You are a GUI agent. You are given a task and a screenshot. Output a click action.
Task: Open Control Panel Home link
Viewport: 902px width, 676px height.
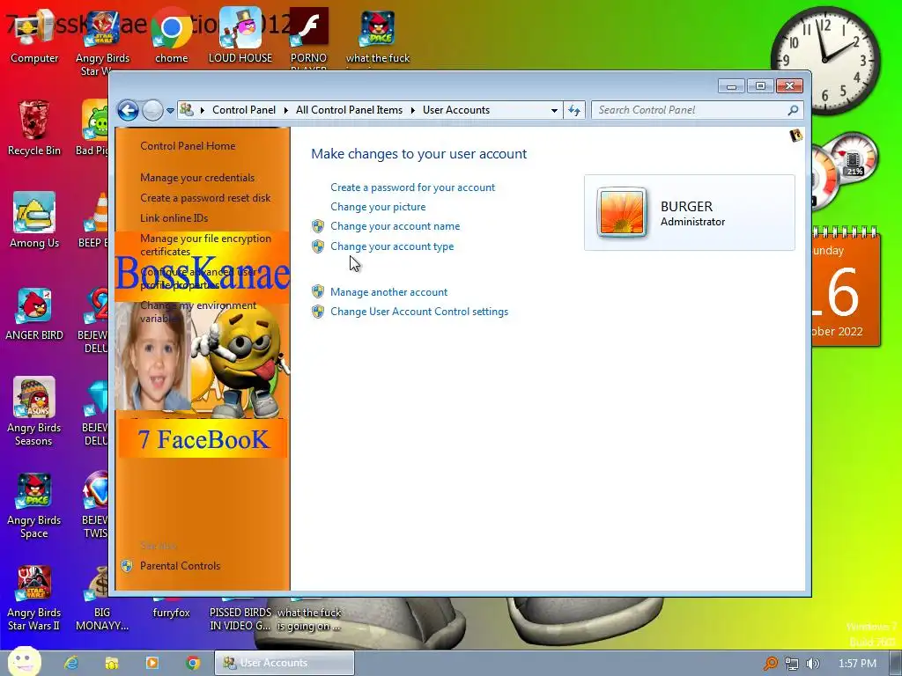click(x=188, y=146)
